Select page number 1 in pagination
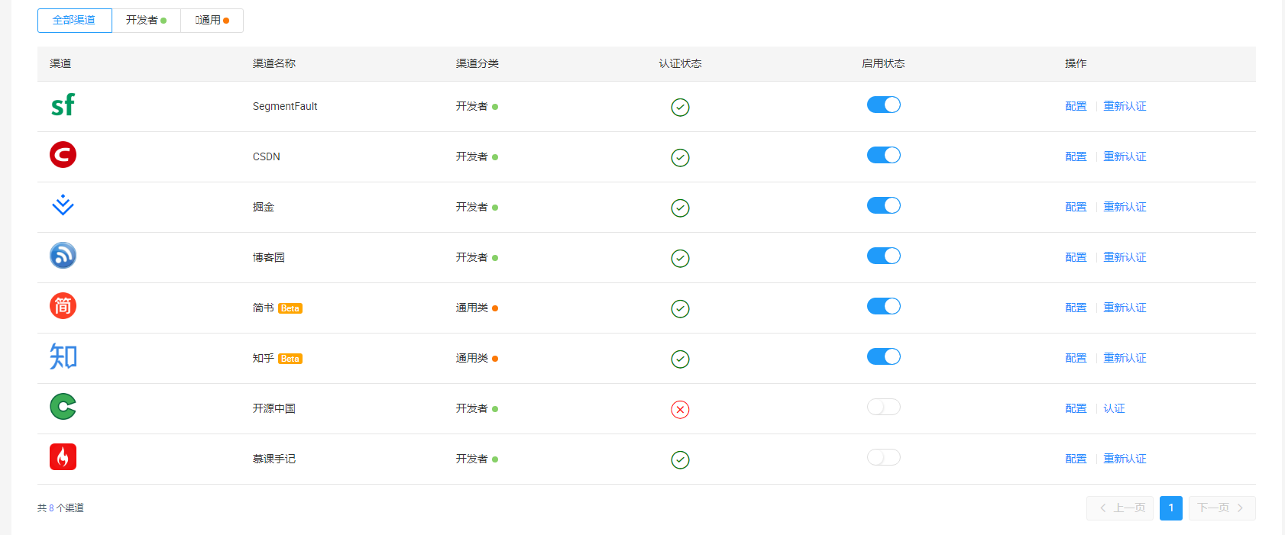1285x535 pixels. pos(1170,508)
